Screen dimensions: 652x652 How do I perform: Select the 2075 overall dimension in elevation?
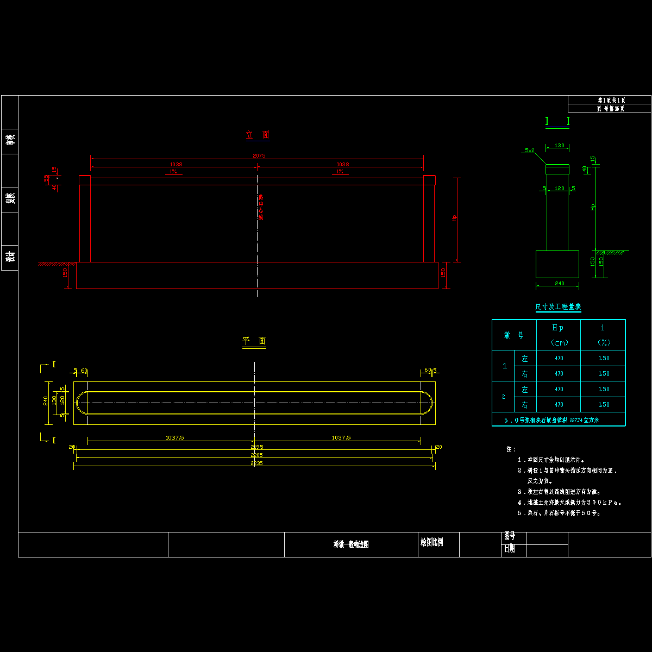(x=259, y=156)
